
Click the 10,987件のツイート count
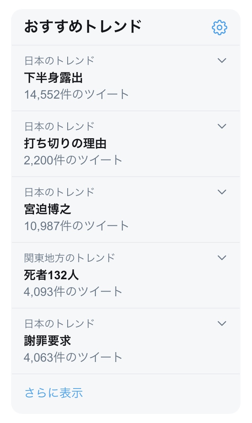pyautogui.click(x=77, y=226)
